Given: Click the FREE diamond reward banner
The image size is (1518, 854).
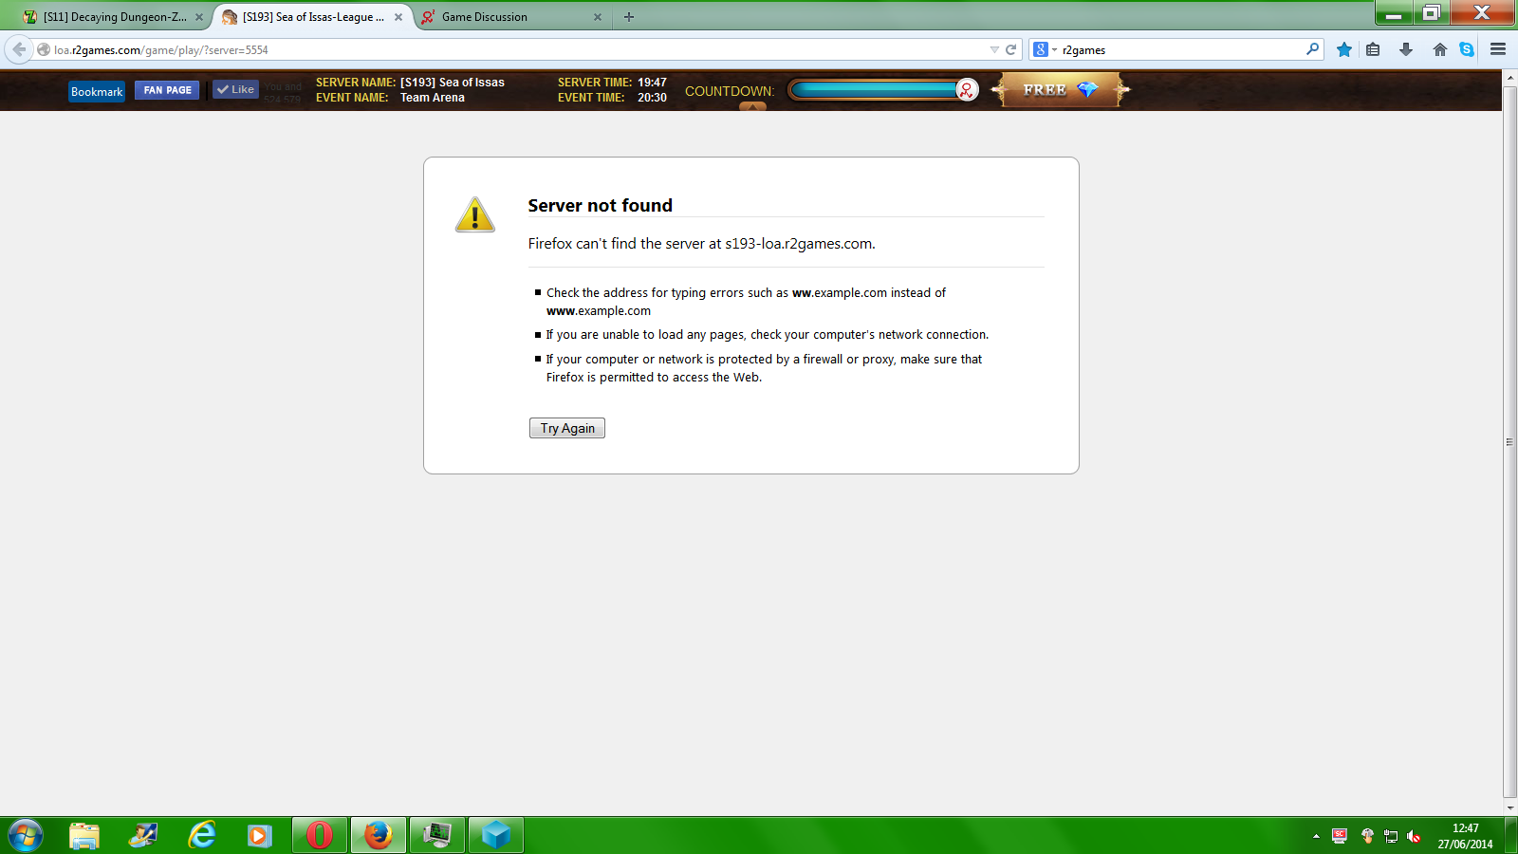Looking at the screenshot, I should click(1060, 90).
